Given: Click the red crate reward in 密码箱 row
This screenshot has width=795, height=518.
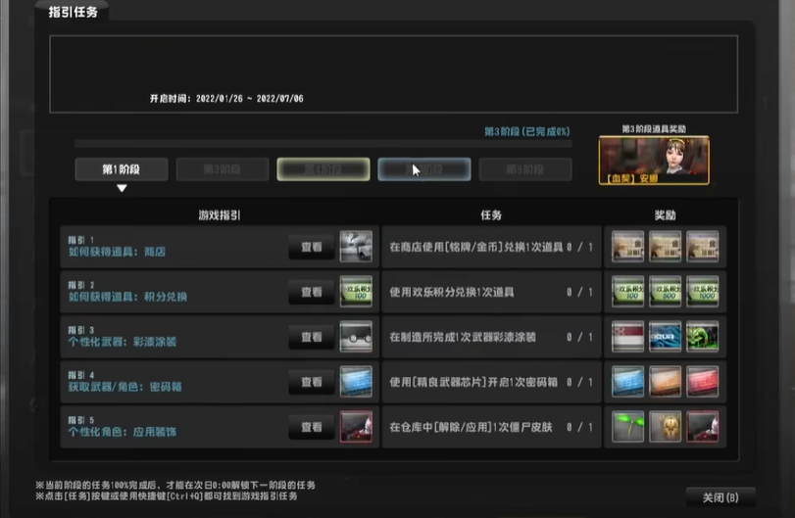Looking at the screenshot, I should point(702,382).
